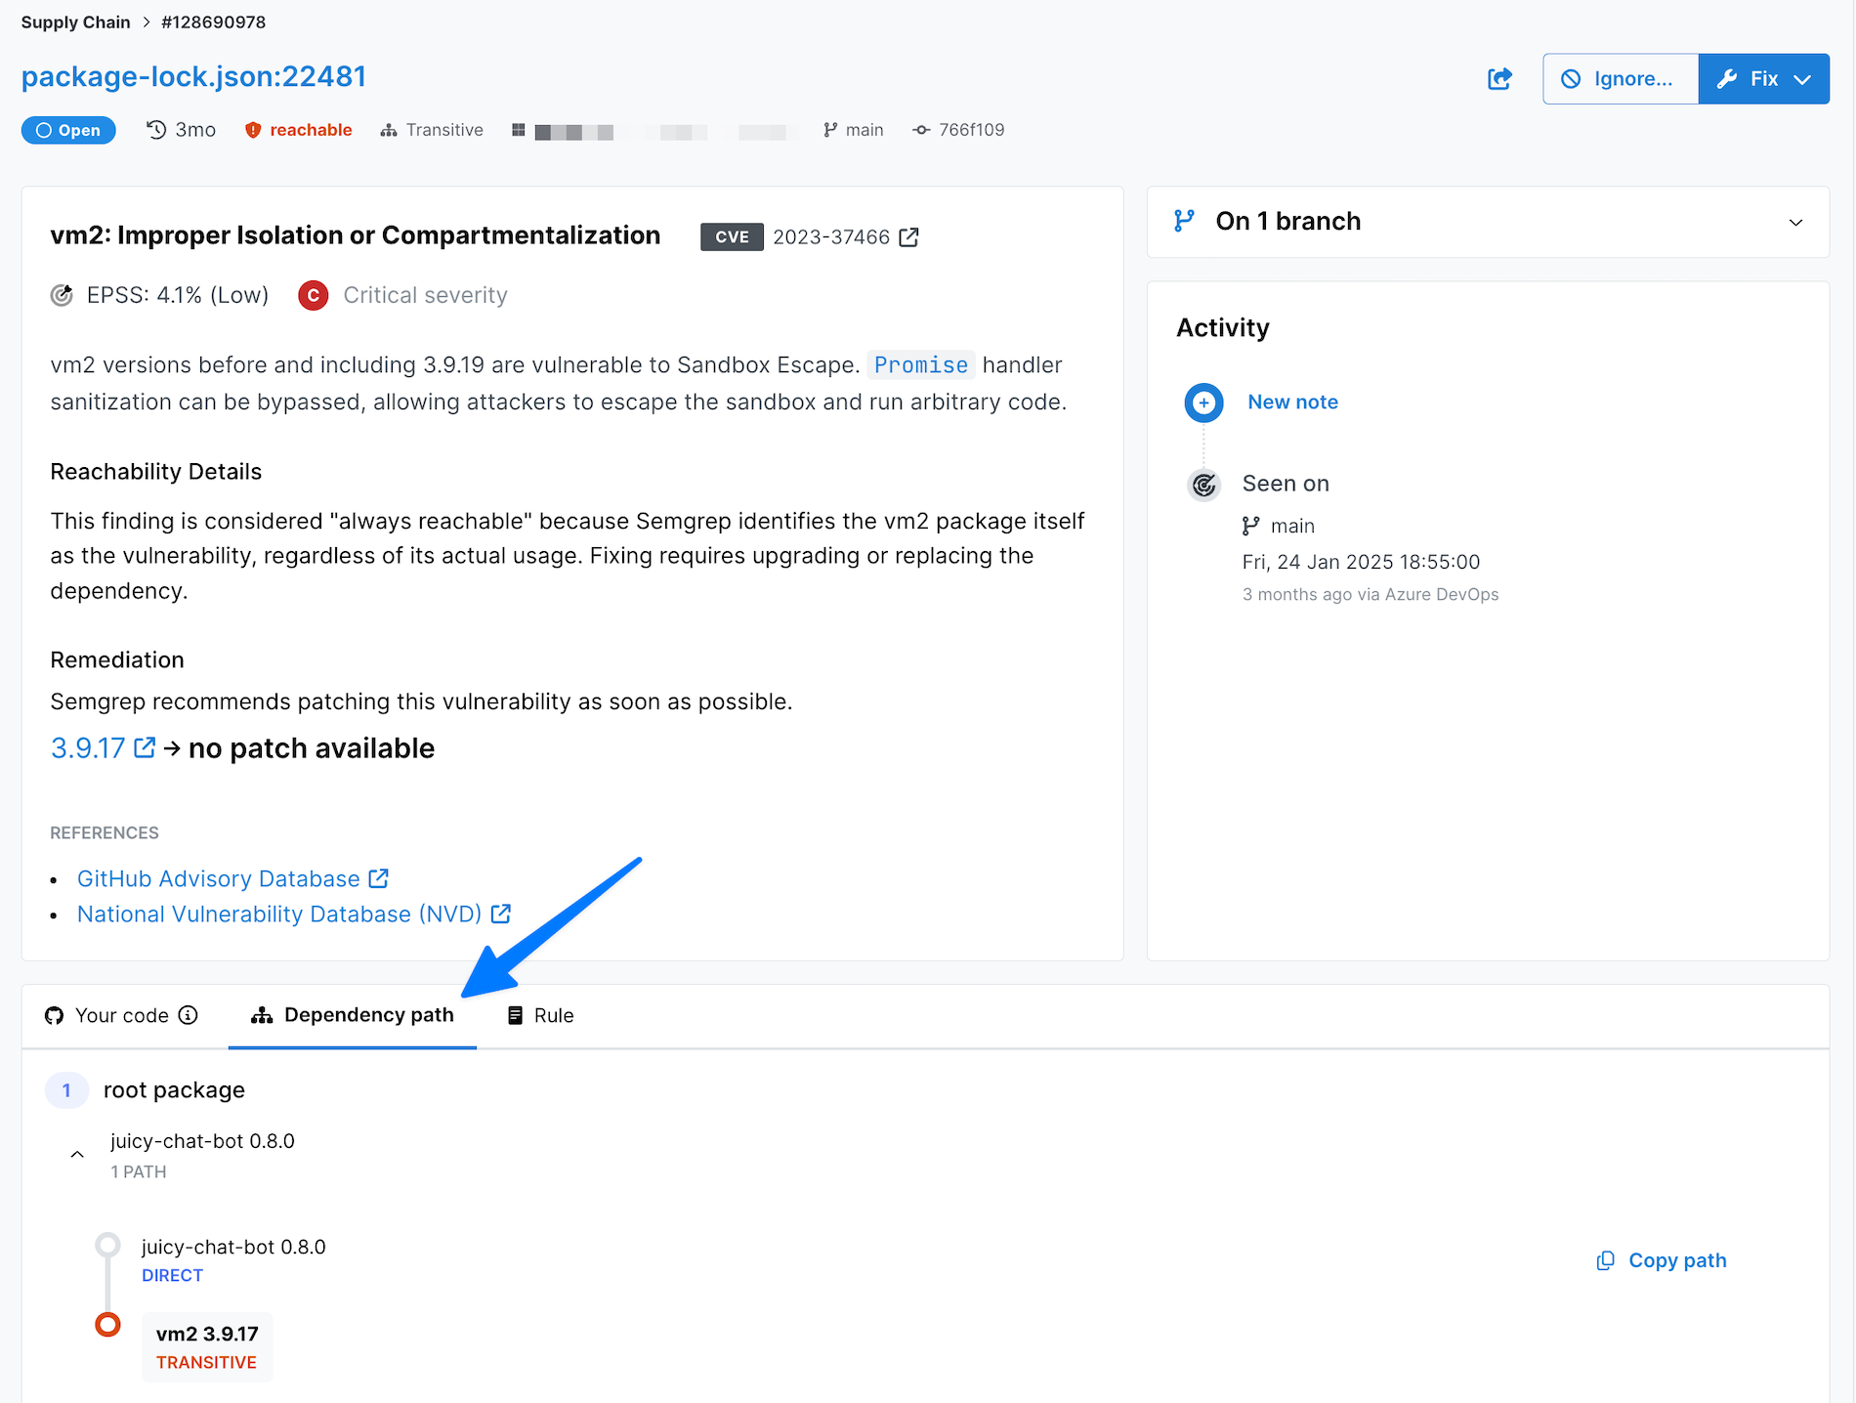Open the Ignore... button
Screen dimensions: 1856x1403
(x=1621, y=79)
